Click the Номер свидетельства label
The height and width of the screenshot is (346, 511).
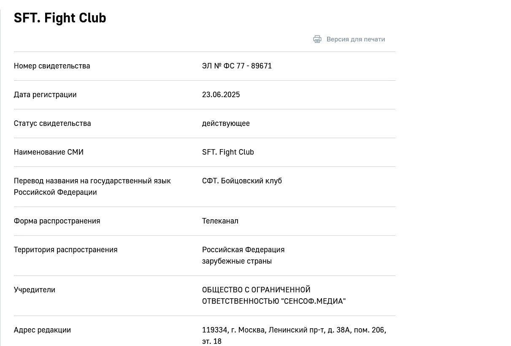coord(52,66)
